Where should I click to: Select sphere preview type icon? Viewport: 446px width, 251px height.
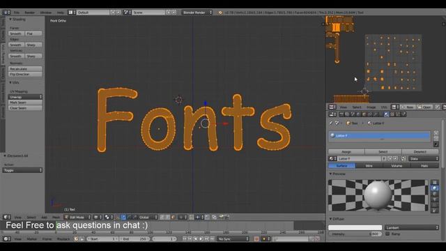point(434,188)
